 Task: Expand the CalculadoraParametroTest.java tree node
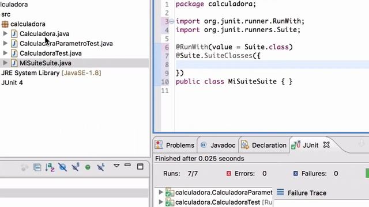[5, 44]
